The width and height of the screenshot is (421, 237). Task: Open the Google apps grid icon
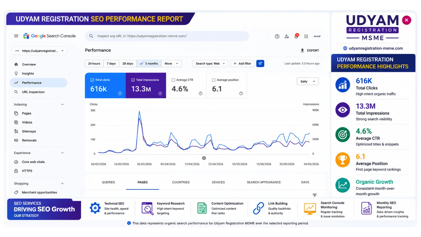[306, 36]
